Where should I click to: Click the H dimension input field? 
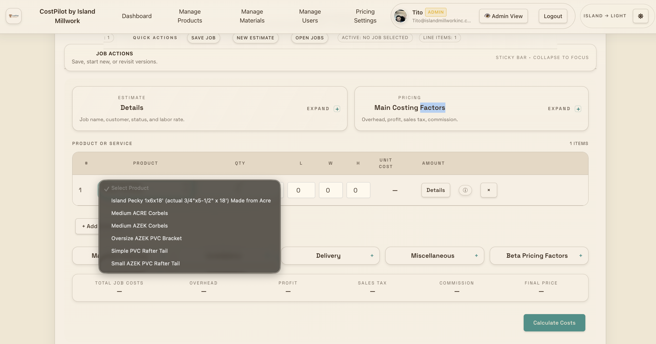pyautogui.click(x=358, y=190)
